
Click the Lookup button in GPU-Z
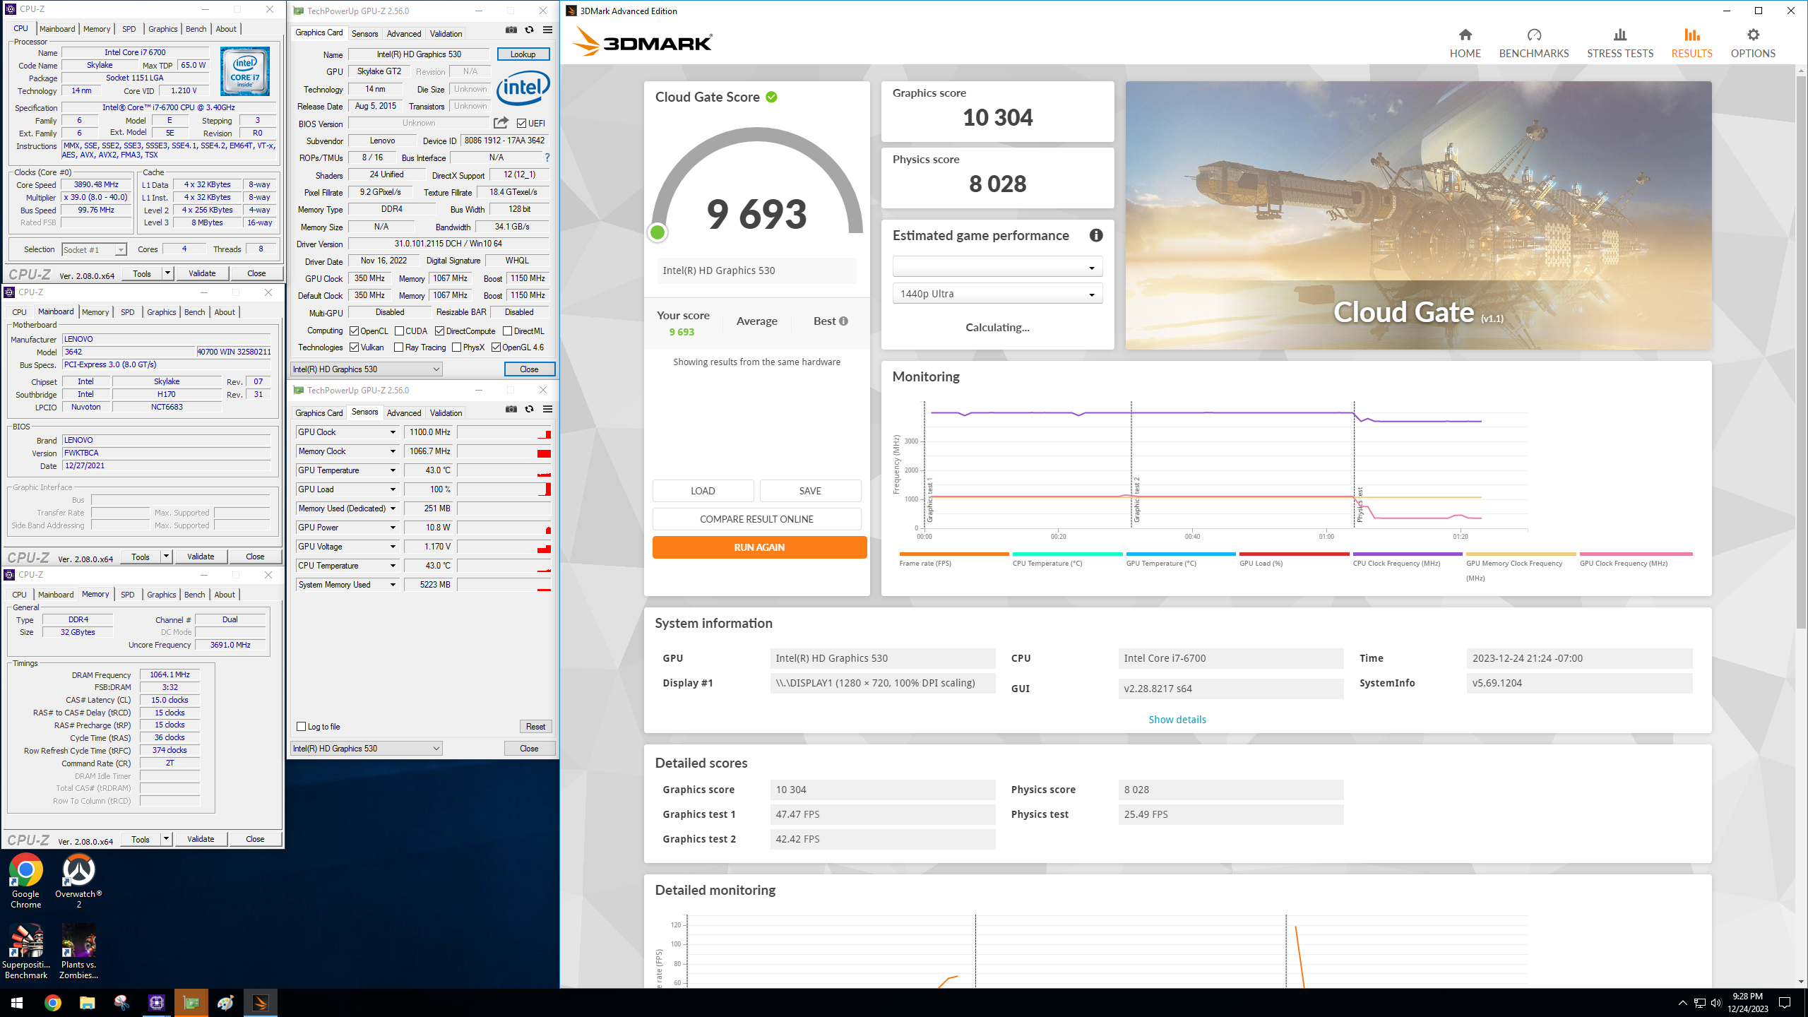523,54
